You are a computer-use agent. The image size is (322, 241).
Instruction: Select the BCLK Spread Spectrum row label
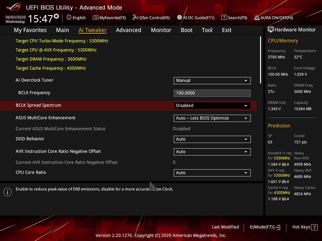click(x=38, y=105)
